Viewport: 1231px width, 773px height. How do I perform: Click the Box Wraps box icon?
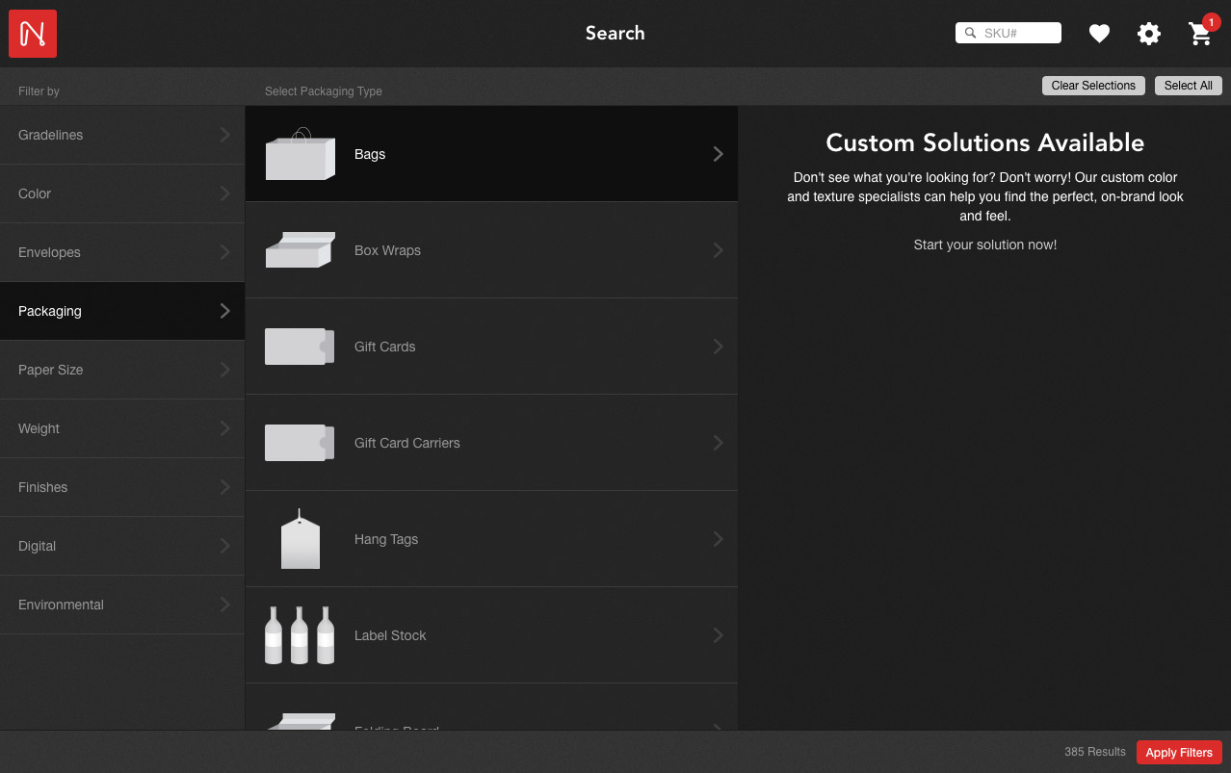click(x=300, y=249)
